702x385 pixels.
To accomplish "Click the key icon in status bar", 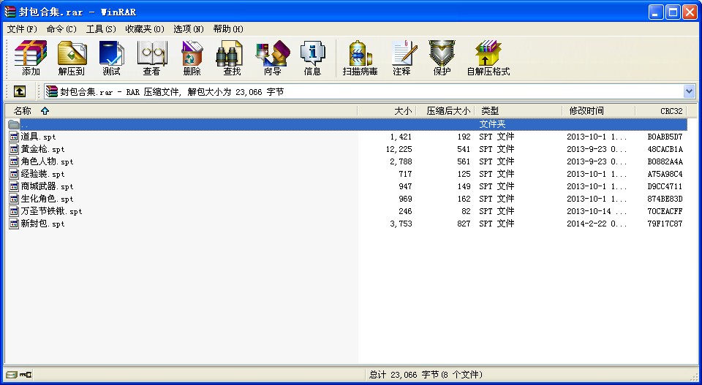I will coord(26,375).
